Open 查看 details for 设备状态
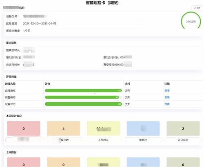The height and width of the screenshot is (167, 204). tap(167, 104)
